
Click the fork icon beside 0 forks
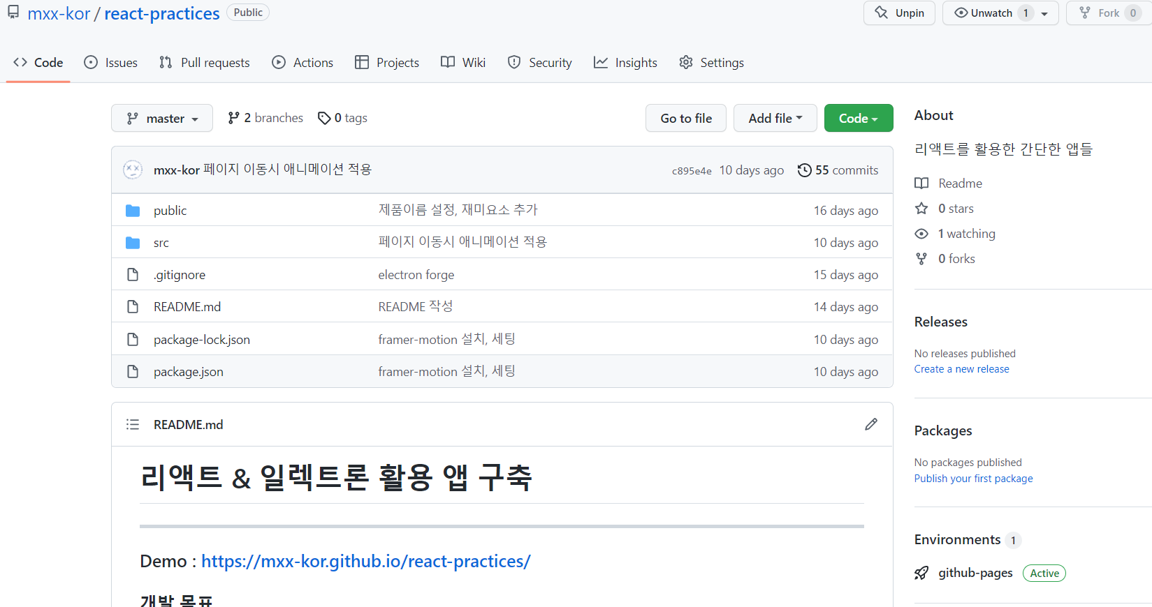coord(921,259)
